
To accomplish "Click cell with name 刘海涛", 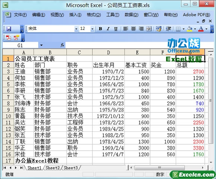I will coord(24,103).
